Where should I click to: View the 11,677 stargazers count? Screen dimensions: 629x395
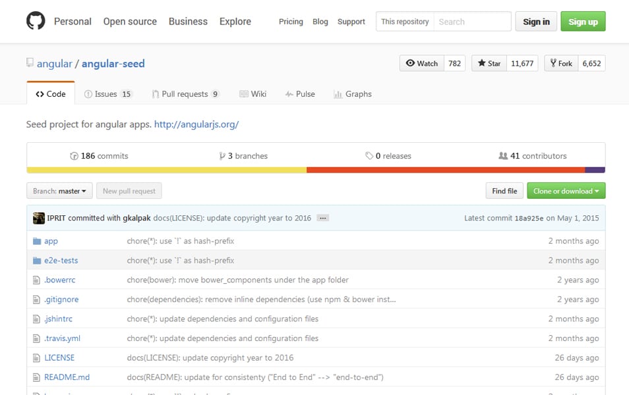point(522,63)
